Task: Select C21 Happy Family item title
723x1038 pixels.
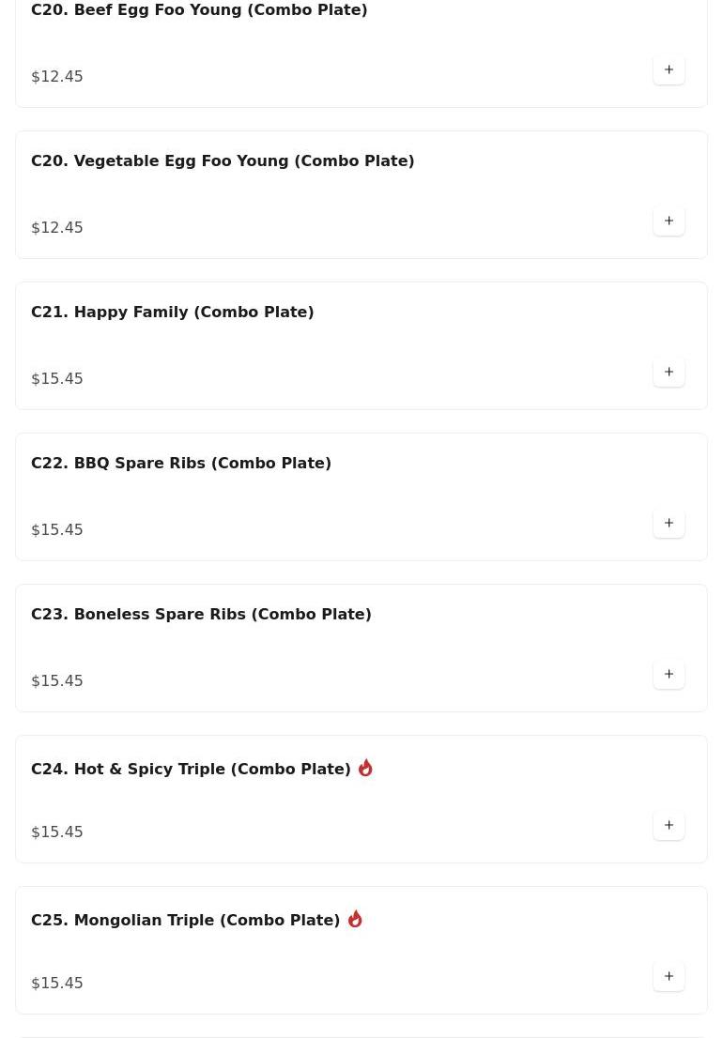Action: coord(173,313)
